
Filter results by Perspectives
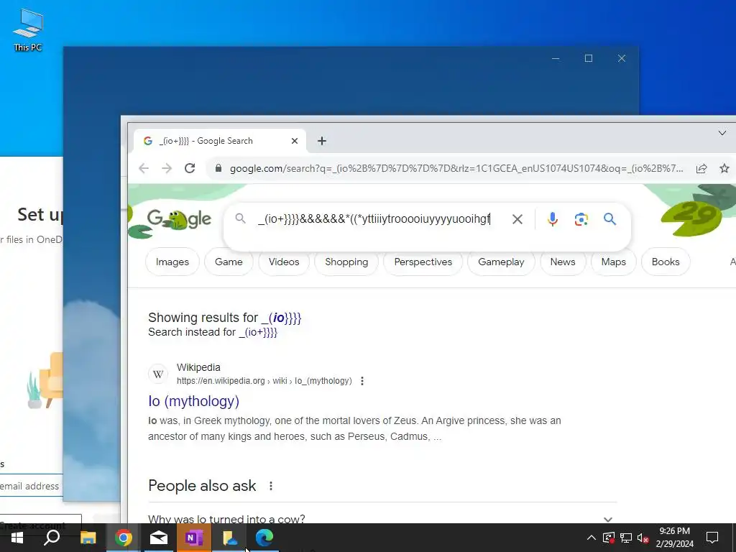(x=423, y=262)
